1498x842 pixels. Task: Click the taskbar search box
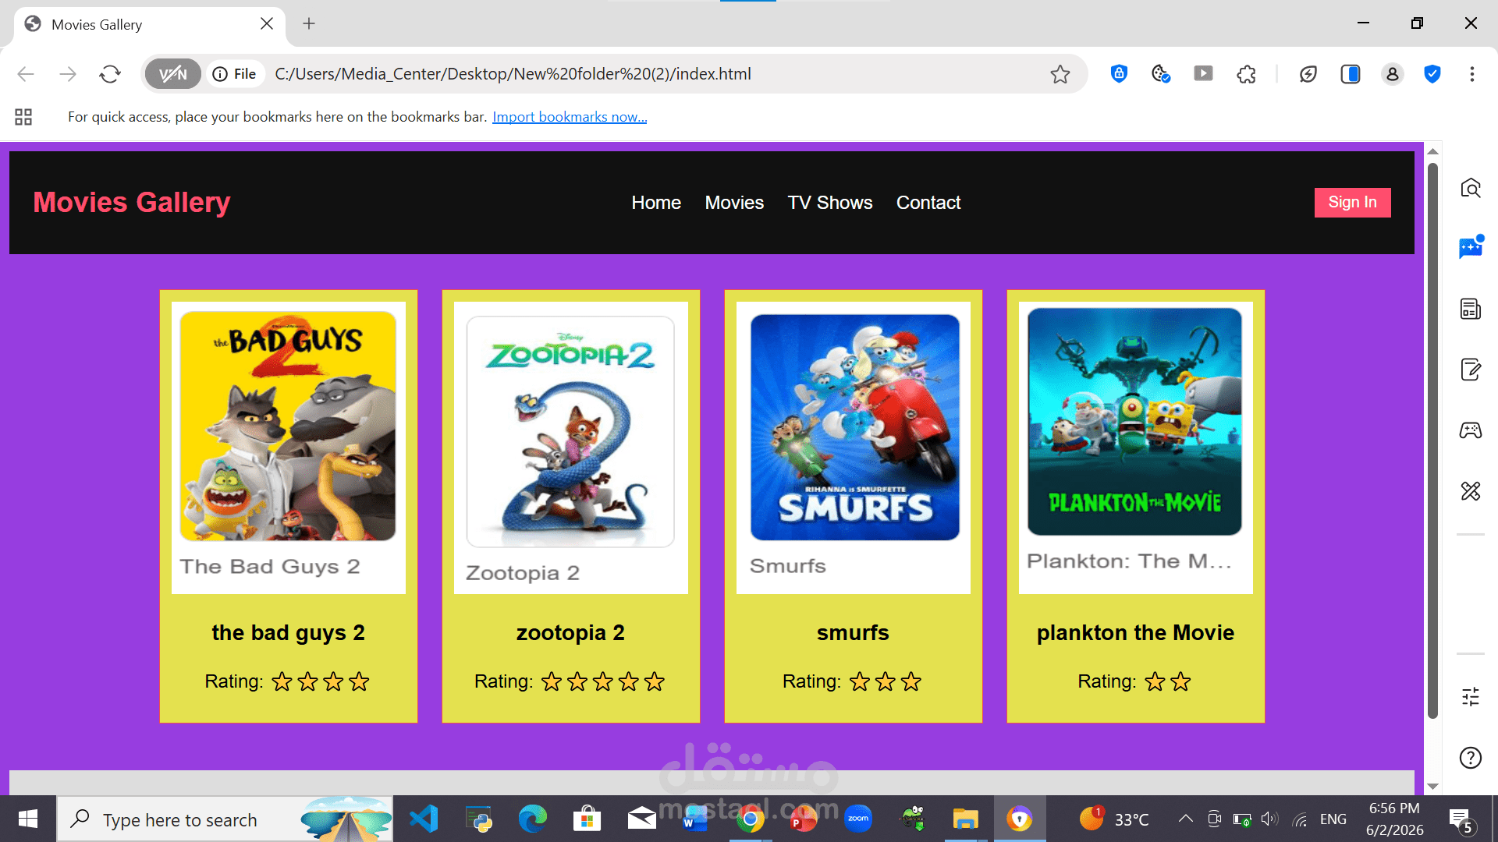(x=225, y=819)
